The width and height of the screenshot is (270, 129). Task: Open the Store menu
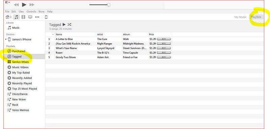pyautogui.click(x=41, y=11)
